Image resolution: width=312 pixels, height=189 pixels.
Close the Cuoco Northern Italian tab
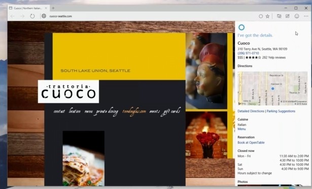coord(46,8)
